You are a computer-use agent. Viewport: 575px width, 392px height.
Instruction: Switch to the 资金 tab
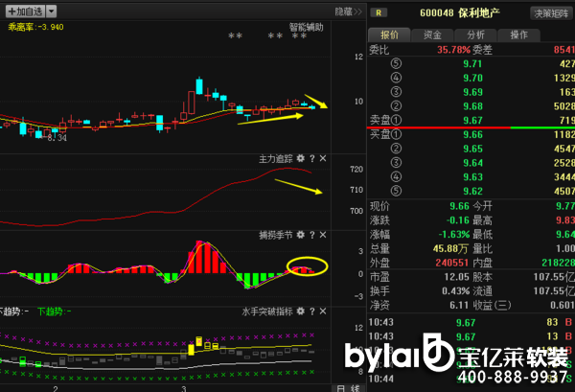[432, 35]
